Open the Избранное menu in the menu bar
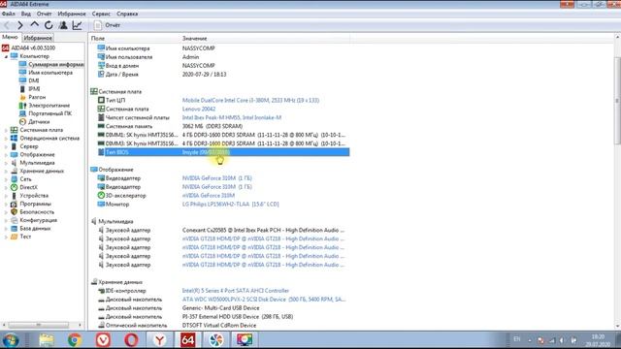 click(x=72, y=14)
